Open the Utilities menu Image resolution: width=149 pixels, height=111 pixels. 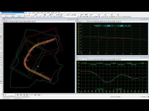tap(52, 13)
